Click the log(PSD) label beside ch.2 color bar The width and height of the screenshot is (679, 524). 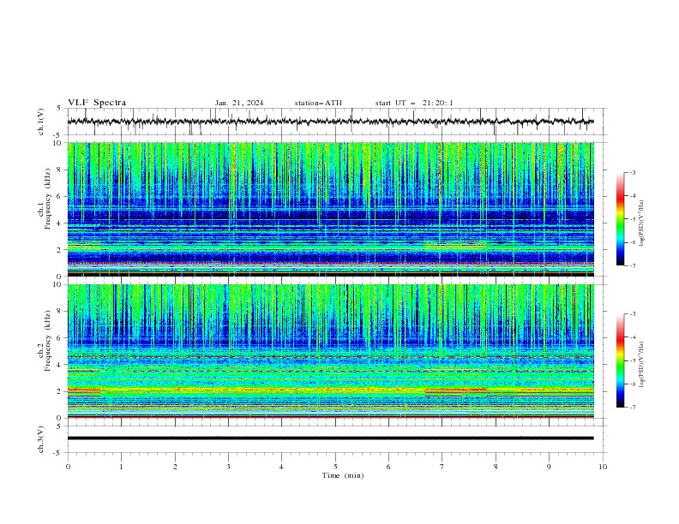(641, 365)
